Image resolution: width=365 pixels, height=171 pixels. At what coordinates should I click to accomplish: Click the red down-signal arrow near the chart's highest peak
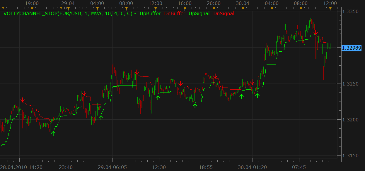point(315,32)
